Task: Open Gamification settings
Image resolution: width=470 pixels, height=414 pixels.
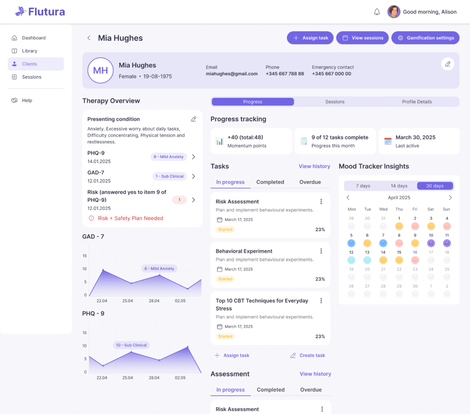Action: [425, 38]
